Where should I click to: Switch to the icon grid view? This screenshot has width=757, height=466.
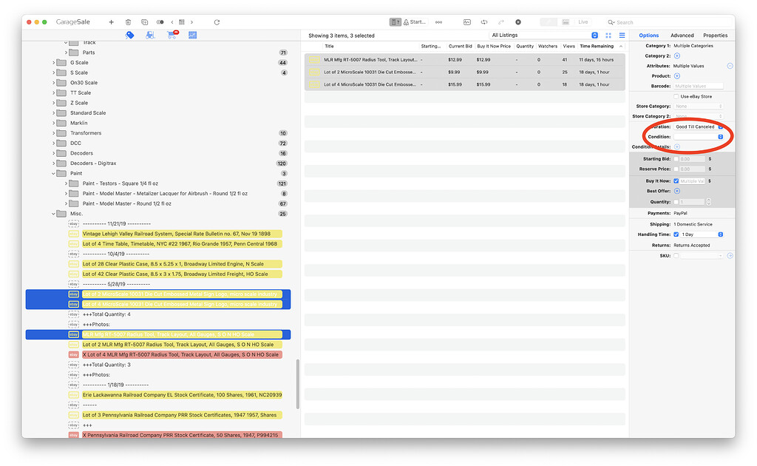(x=608, y=36)
